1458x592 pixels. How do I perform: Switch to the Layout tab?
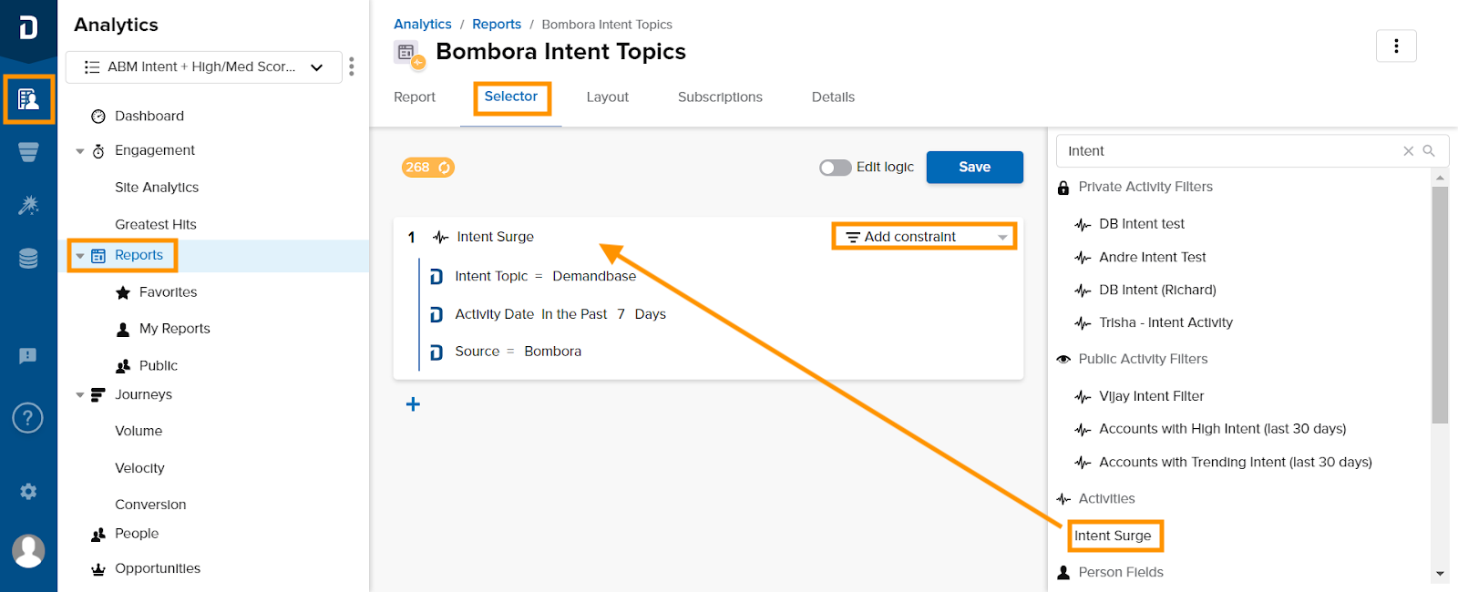(x=608, y=97)
